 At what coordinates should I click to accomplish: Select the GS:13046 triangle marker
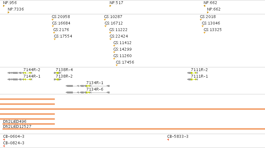coord(203,26)
